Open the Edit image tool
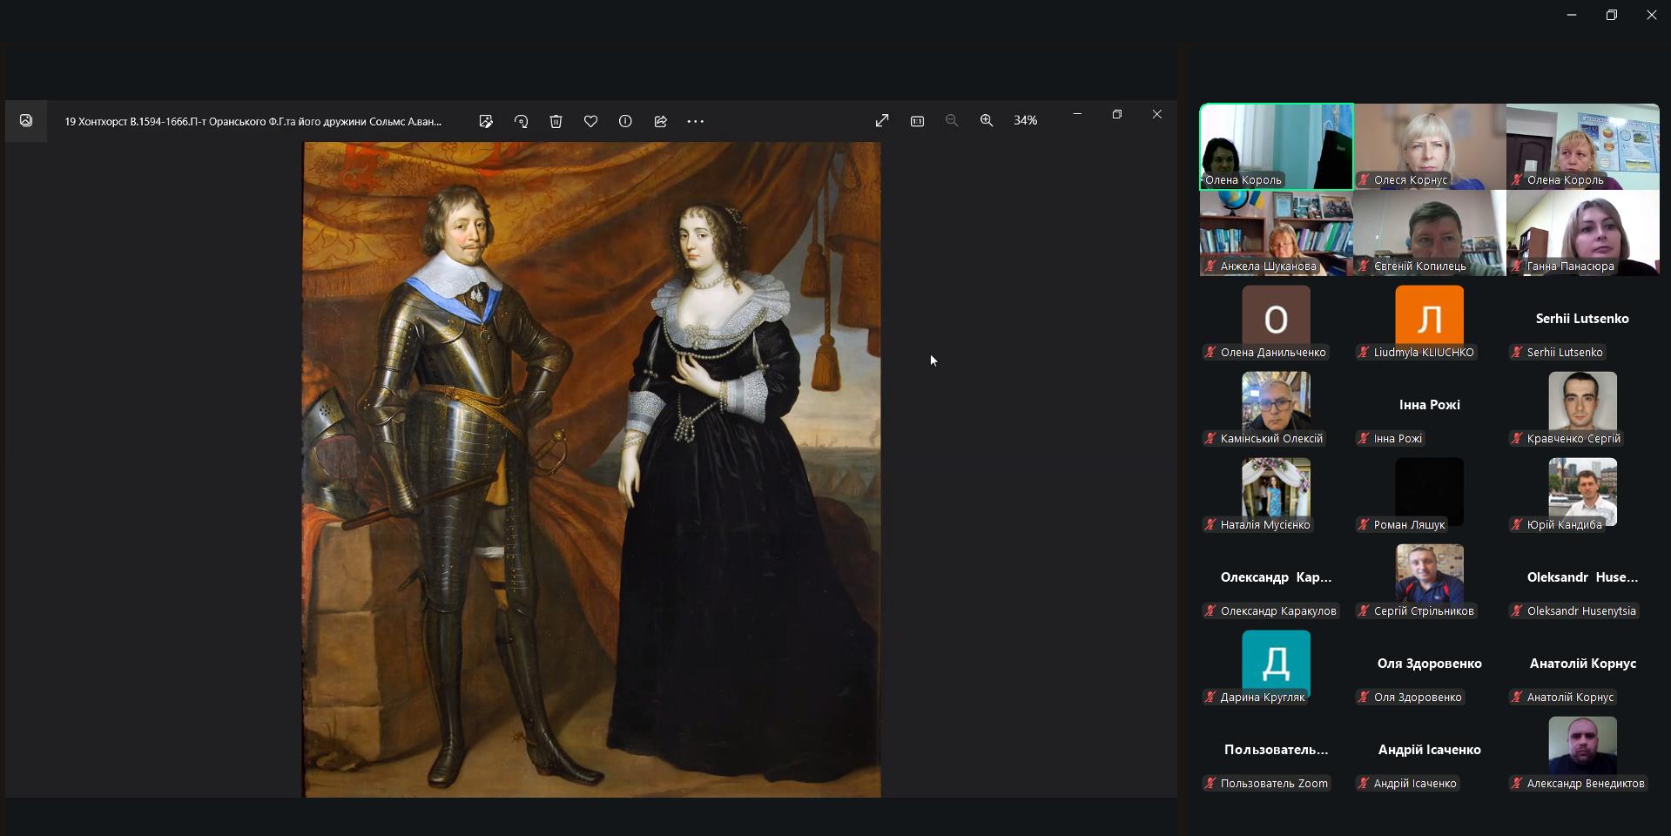This screenshot has width=1671, height=836. click(x=486, y=121)
